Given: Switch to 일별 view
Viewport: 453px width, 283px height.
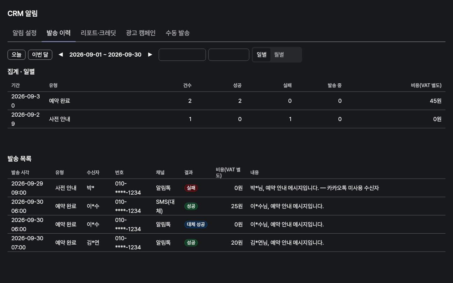Looking at the screenshot, I should click(262, 55).
